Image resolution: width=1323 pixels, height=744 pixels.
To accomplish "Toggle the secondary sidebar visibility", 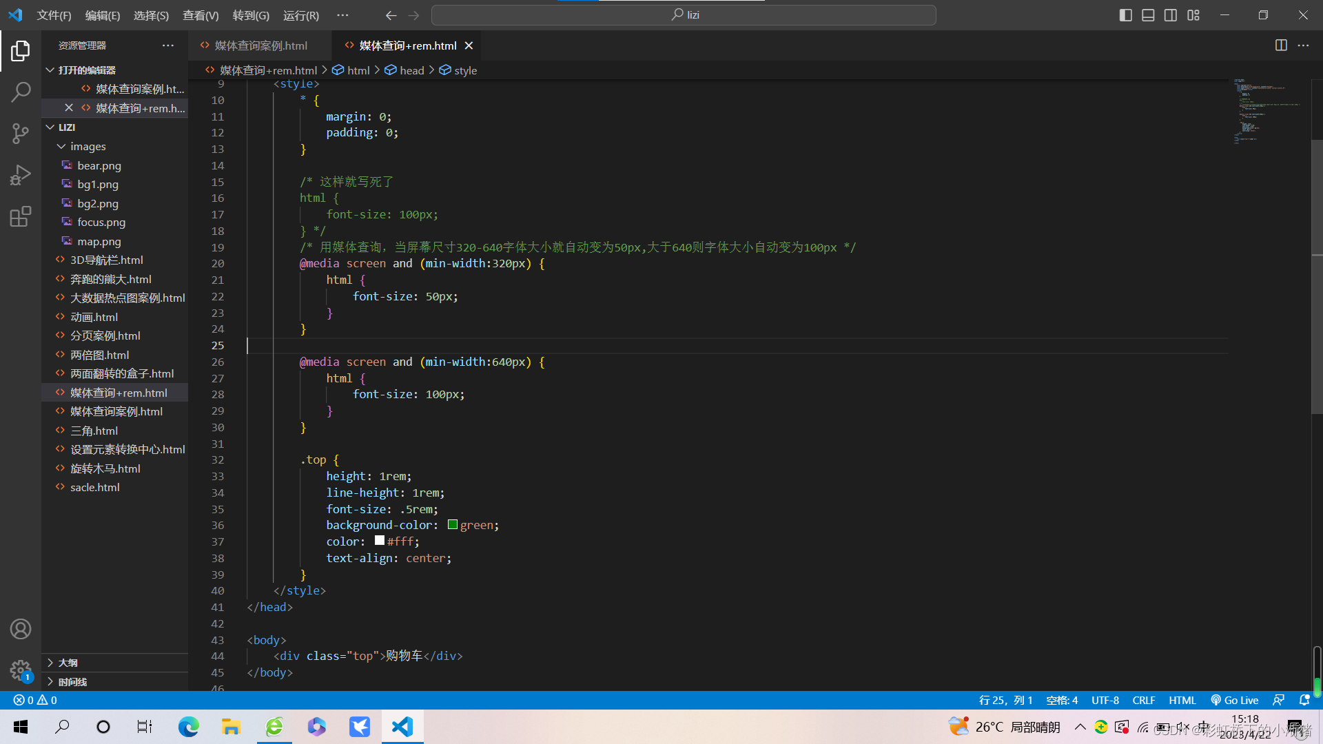I will pyautogui.click(x=1171, y=15).
